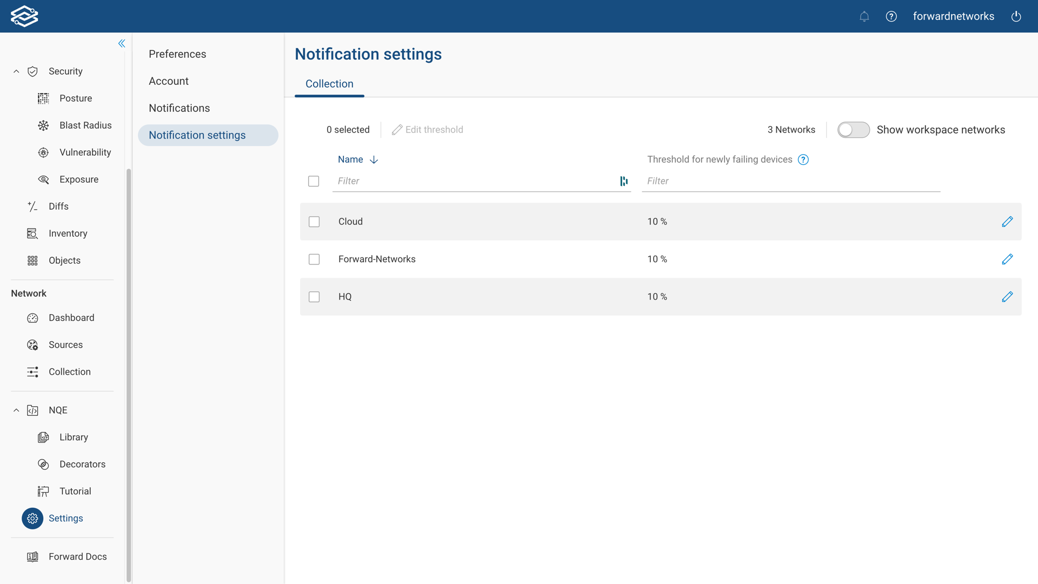Image resolution: width=1038 pixels, height=584 pixels.
Task: Open the Preferences settings page
Action: tap(177, 54)
